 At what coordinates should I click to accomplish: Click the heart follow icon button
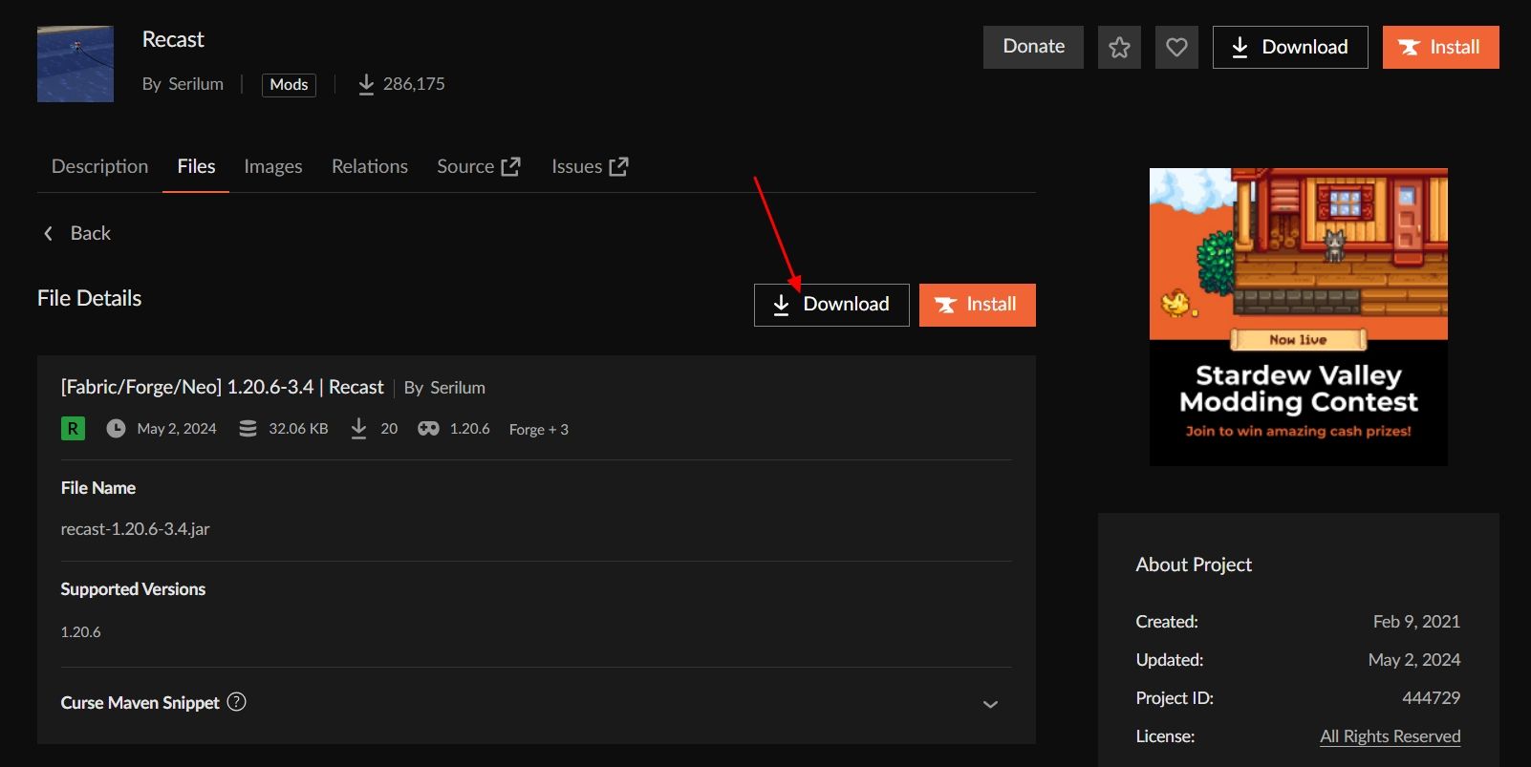[1176, 47]
